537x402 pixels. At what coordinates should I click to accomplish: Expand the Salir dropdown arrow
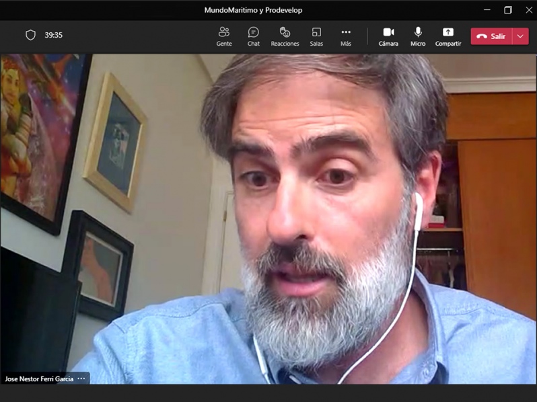[521, 36]
